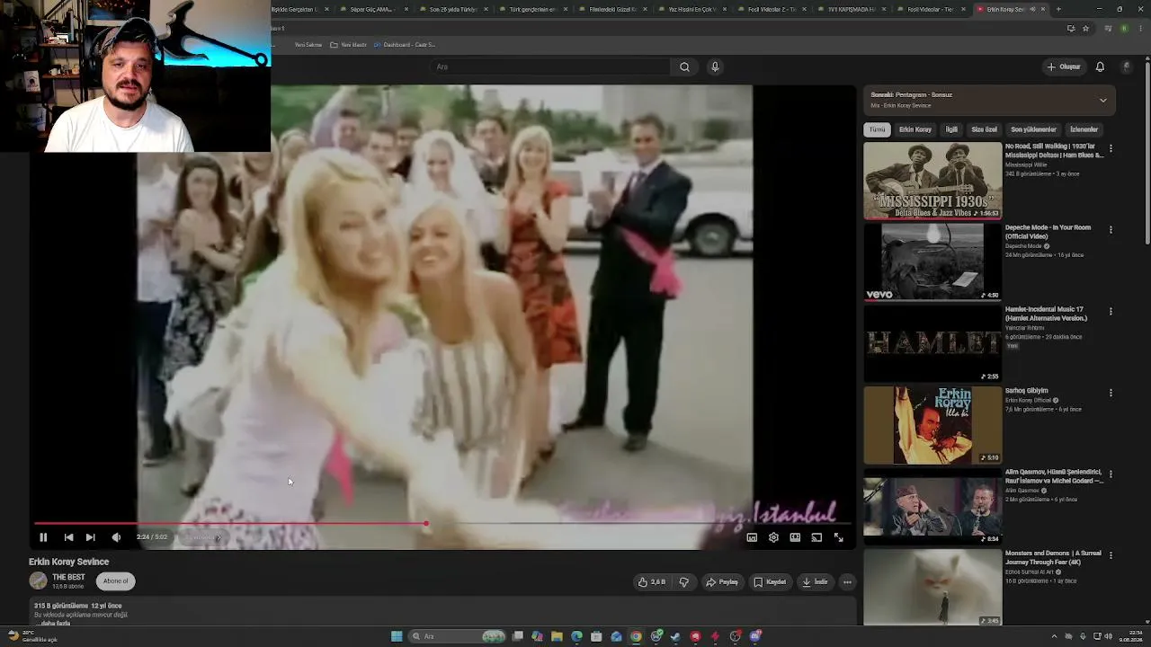Screen dimensions: 1151x647
Task: Dislike the Erkin Koray Sevince video
Action: pos(684,582)
